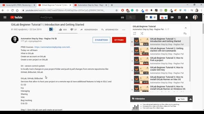Open the Videolytics Tools dropdown
204x114 pixels.
[x=182, y=99]
